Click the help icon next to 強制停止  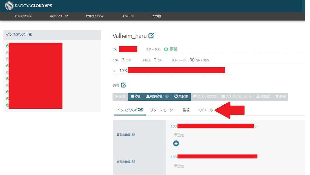tap(167, 96)
